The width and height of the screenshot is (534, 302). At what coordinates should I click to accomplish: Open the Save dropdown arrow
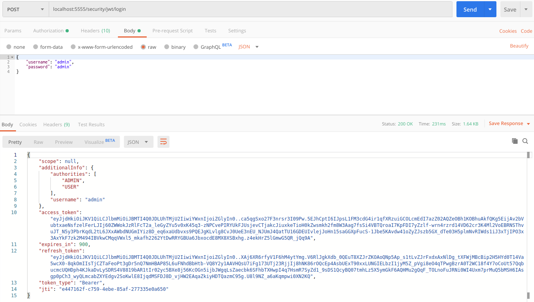click(526, 10)
